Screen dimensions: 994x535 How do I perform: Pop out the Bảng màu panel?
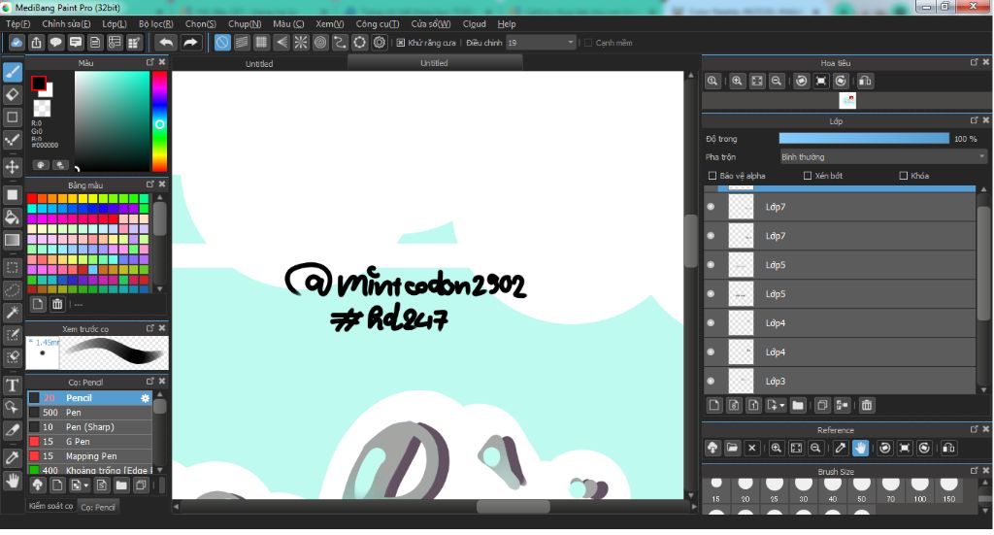[150, 184]
